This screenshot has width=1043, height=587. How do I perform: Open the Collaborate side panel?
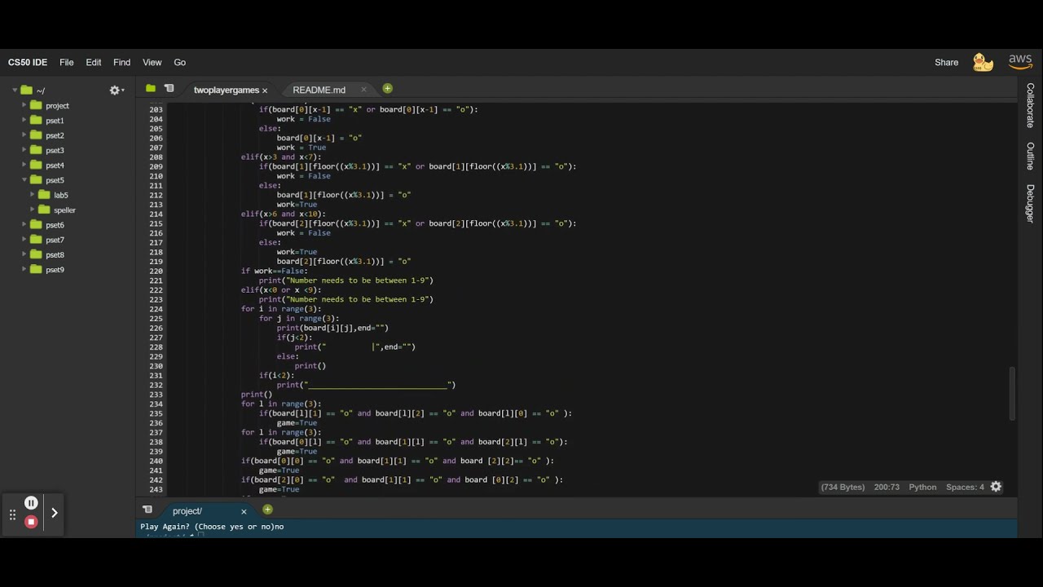tap(1030, 105)
